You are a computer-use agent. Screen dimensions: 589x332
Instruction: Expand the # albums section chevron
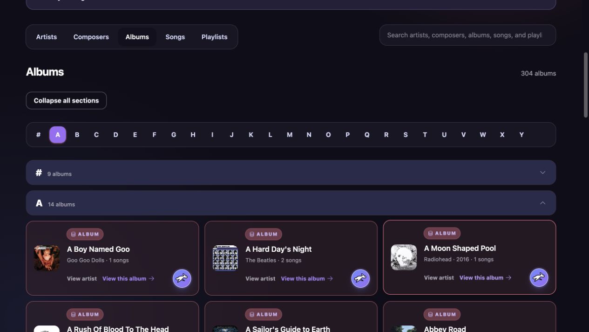click(542, 173)
